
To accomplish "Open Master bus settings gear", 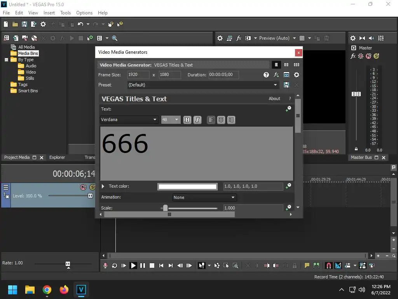I will tap(353, 38).
